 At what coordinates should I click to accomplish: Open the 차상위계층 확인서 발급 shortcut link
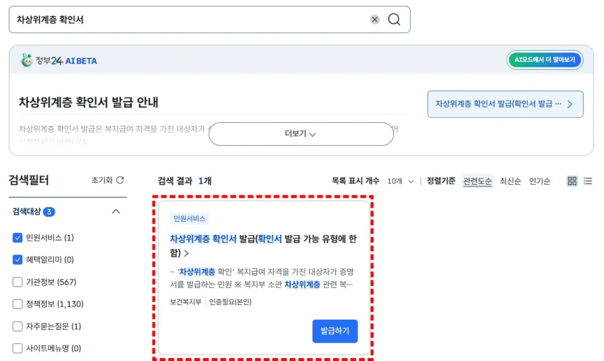(x=505, y=104)
